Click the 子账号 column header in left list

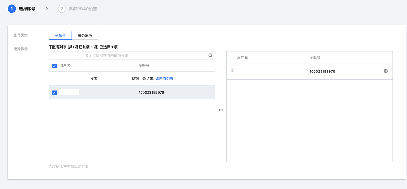click(144, 66)
